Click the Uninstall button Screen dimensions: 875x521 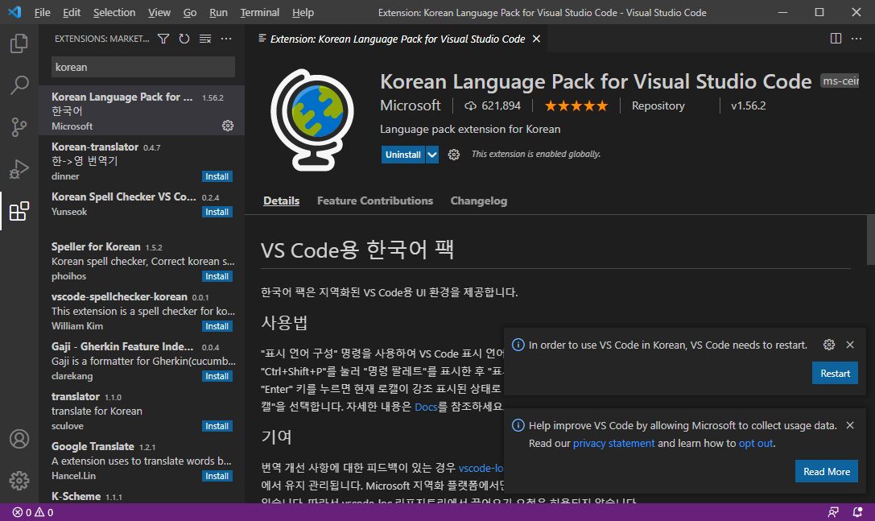(x=403, y=155)
